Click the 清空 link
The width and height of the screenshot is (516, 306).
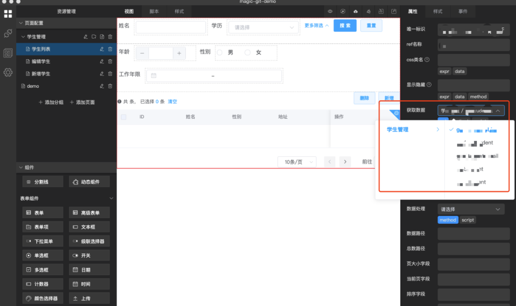pos(172,102)
